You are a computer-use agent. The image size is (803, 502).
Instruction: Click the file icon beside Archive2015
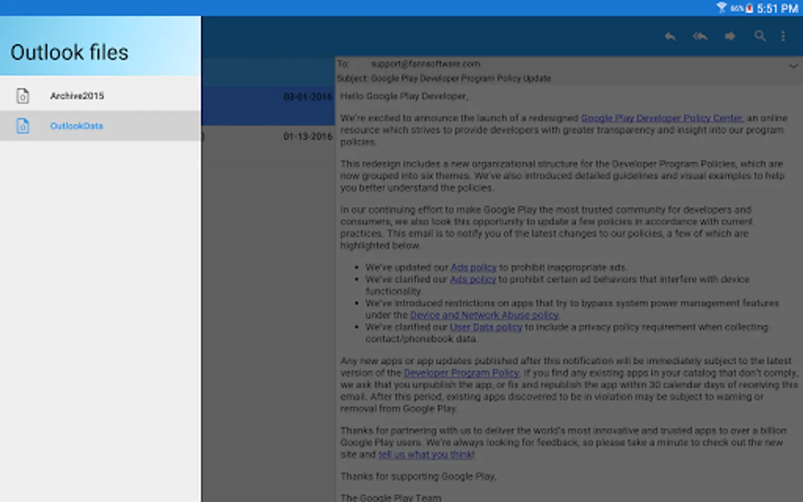coord(22,96)
